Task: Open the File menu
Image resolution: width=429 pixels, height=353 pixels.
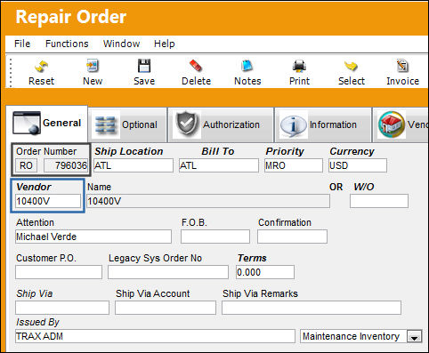Action: [22, 44]
